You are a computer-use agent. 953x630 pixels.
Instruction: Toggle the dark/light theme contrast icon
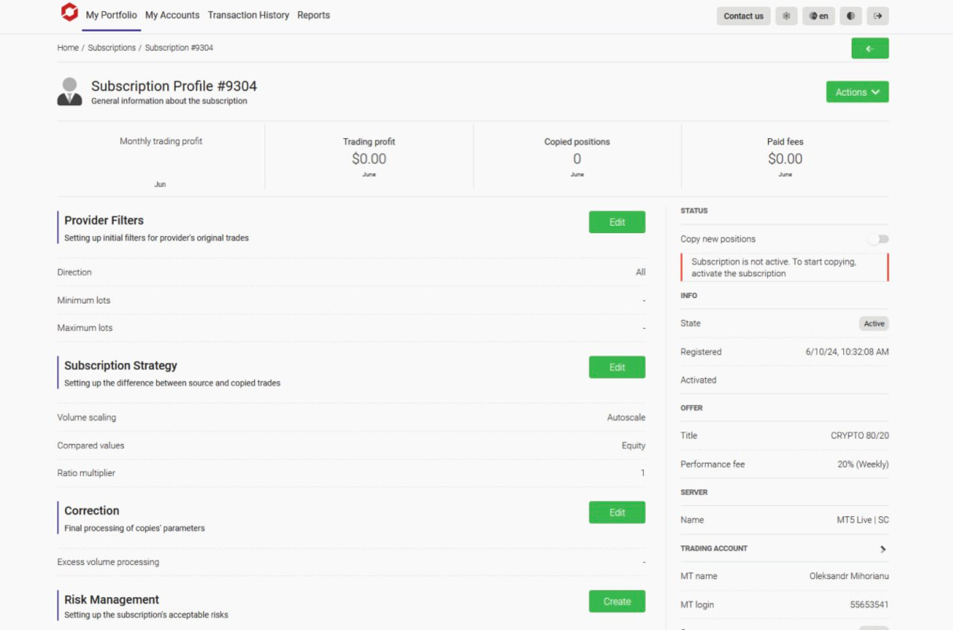click(850, 16)
